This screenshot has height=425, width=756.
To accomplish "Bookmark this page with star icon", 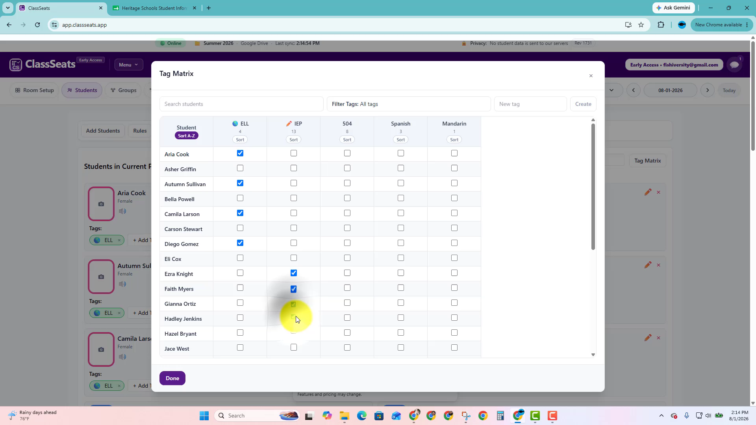I will (641, 25).
